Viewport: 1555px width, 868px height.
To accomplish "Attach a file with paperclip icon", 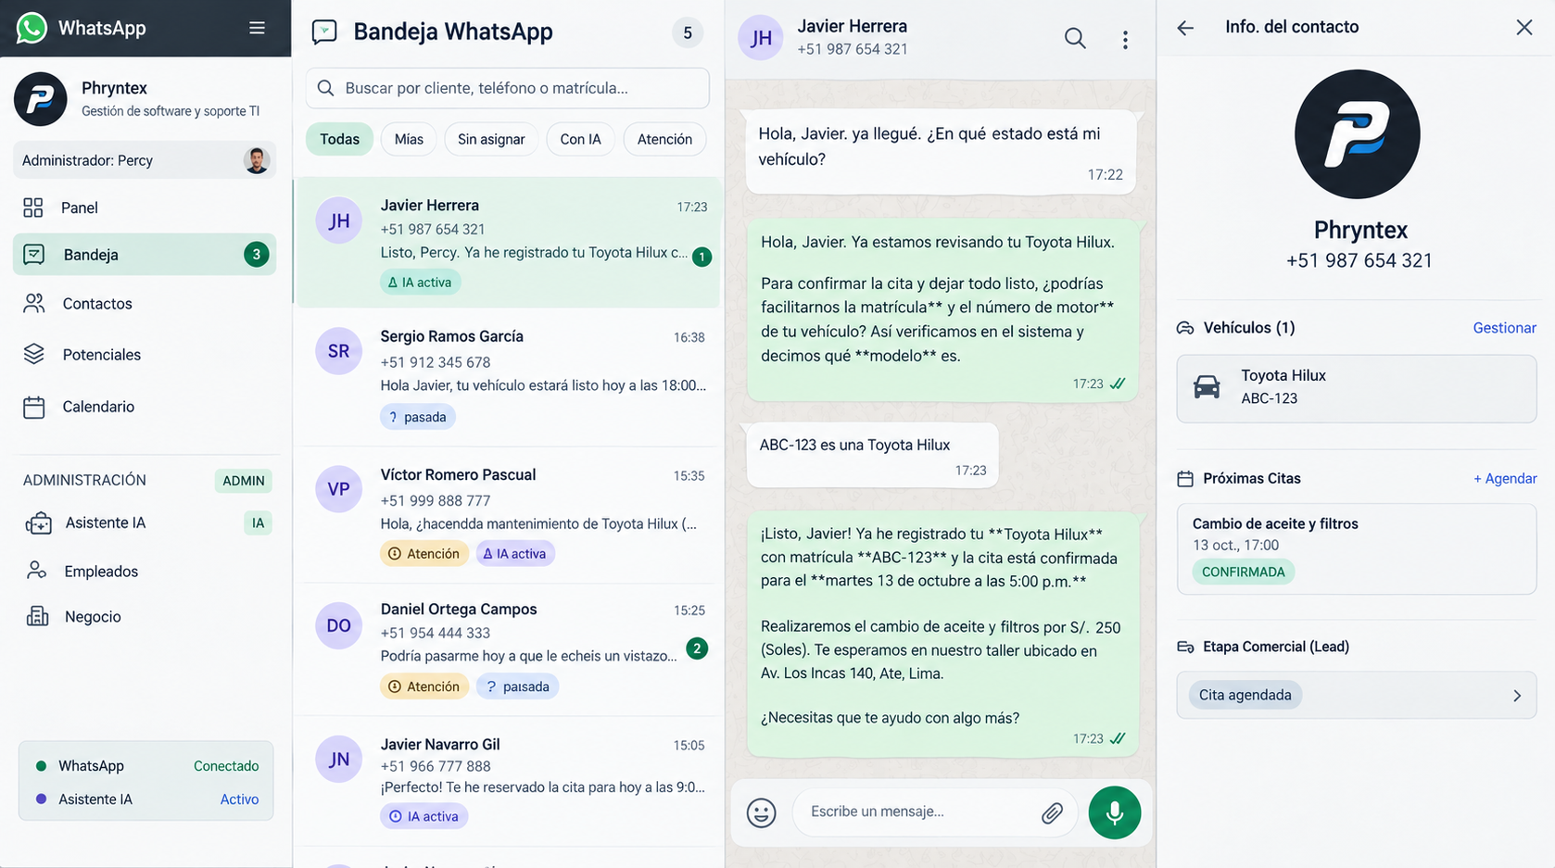I will [1052, 813].
